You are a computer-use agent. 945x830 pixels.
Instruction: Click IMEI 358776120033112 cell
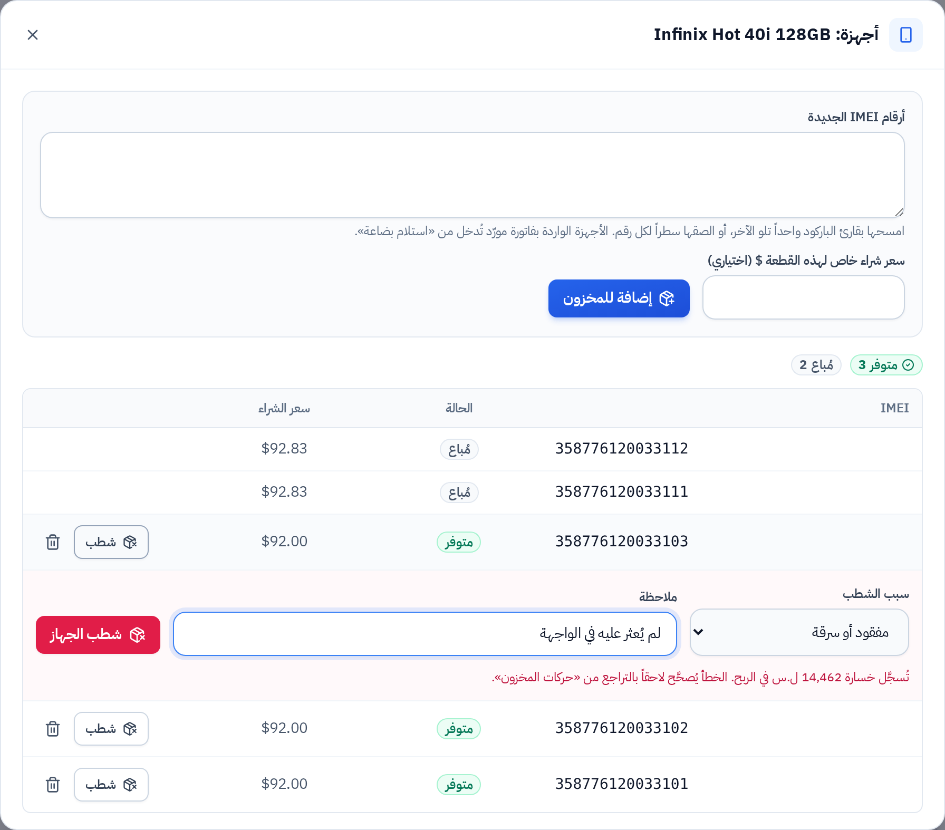coord(622,449)
